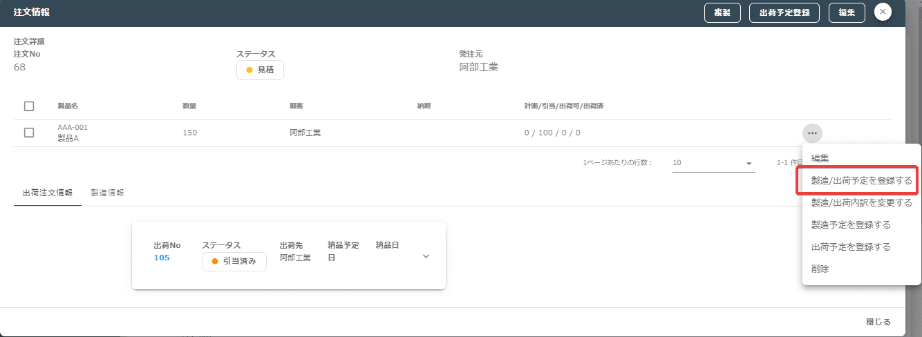Select 製造/出荷内訳を変更する menu entry

[862, 203]
